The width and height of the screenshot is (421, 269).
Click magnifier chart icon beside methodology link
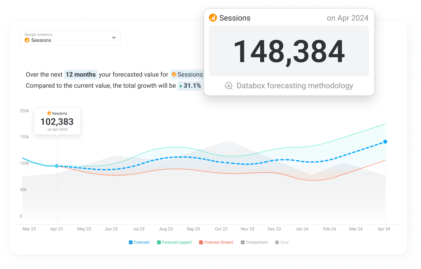229,86
